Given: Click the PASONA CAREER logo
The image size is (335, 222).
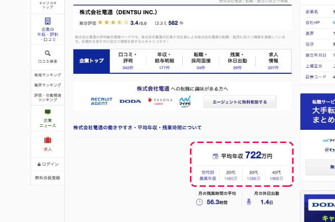Looking at the screenshot, I should [160, 101].
